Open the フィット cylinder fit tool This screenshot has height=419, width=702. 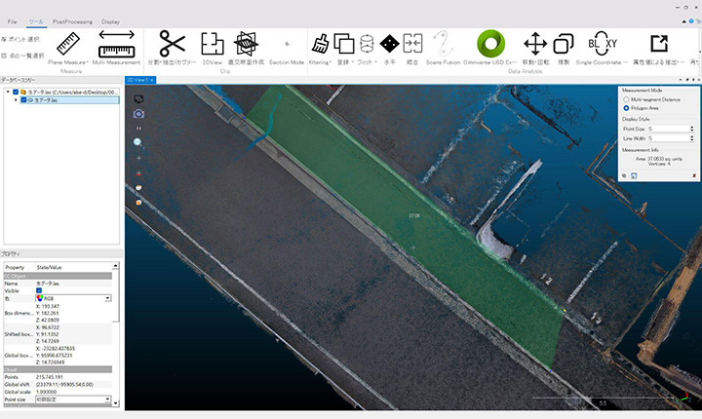[367, 44]
